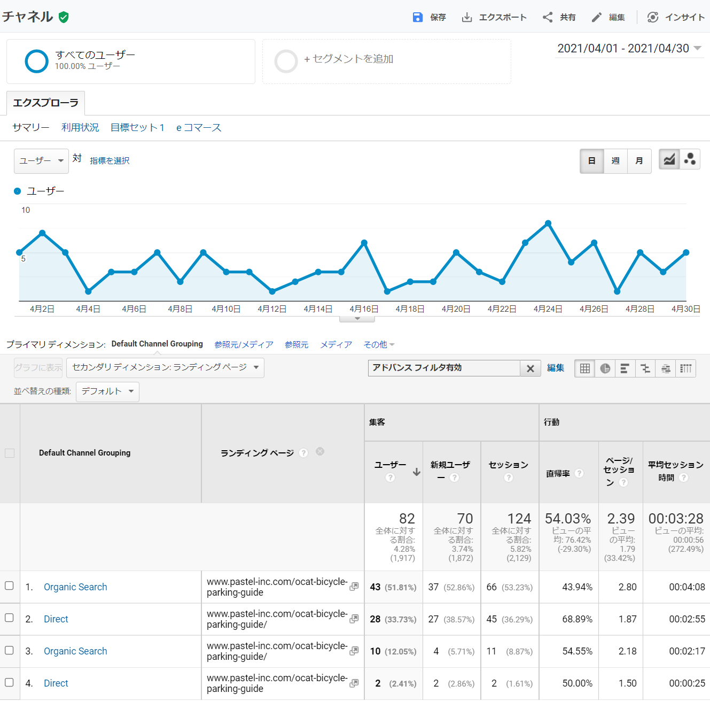Viewport: 710px width, 701px height.
Task: Select 参照元/メディア primary dimension
Action: tap(244, 345)
